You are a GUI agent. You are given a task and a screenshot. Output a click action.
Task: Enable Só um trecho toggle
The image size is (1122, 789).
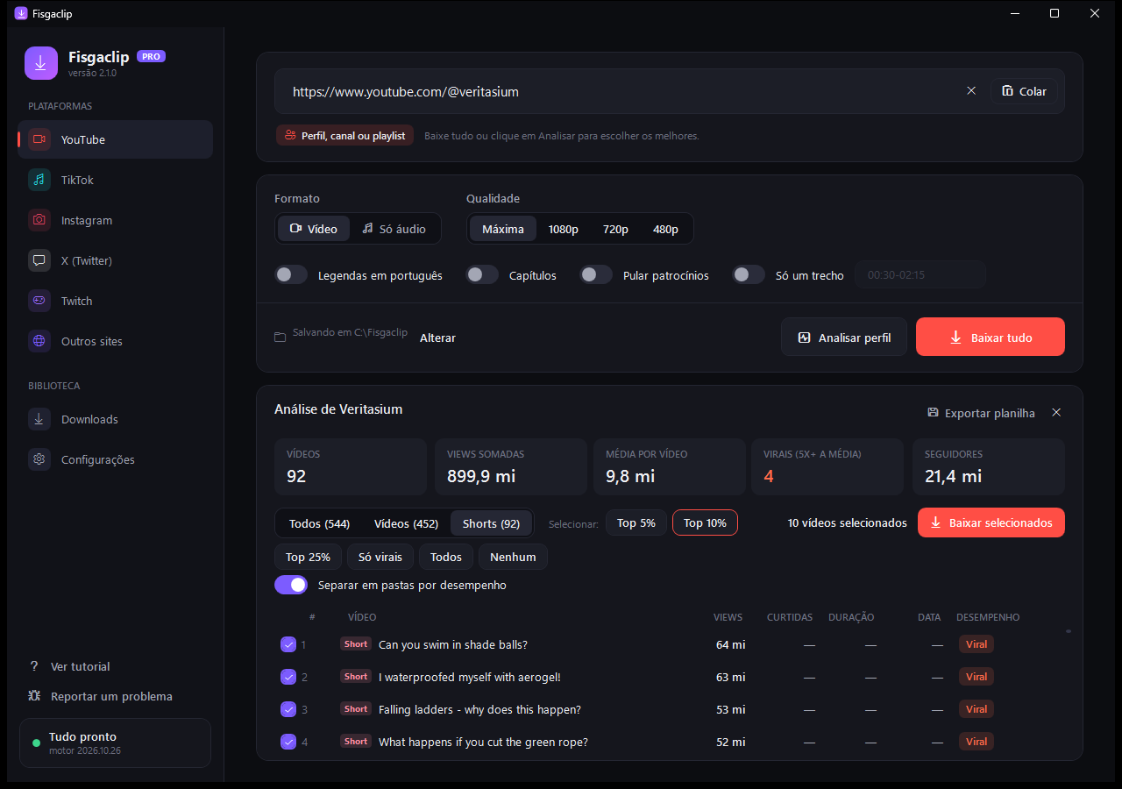pos(749,275)
